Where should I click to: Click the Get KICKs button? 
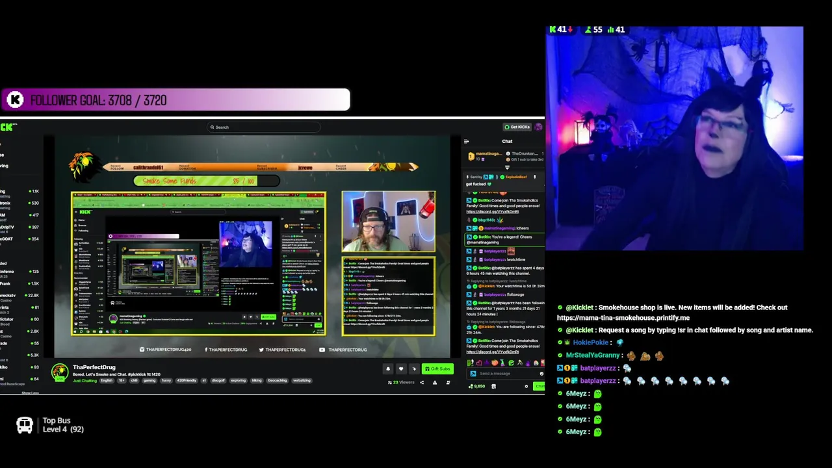(x=518, y=127)
